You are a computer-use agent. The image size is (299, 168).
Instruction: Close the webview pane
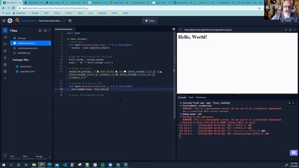295,30
